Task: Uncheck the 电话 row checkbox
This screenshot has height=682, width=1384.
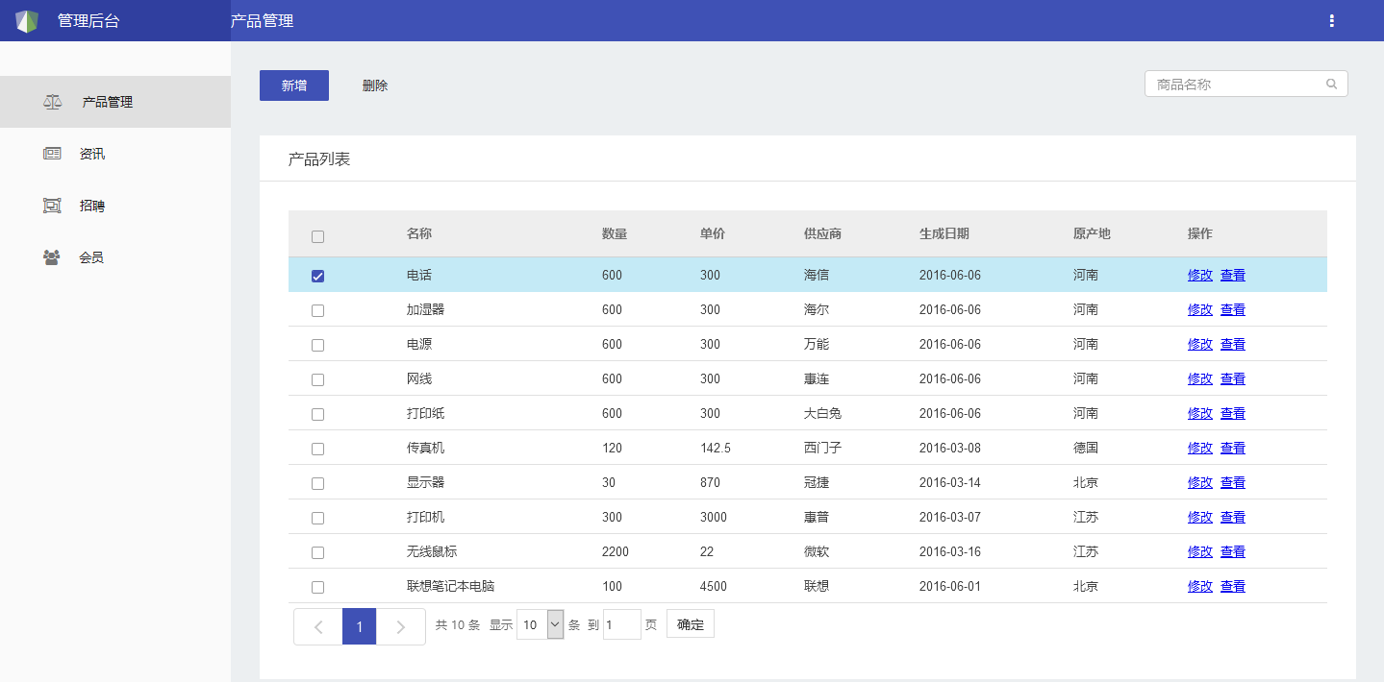Action: coord(318,277)
